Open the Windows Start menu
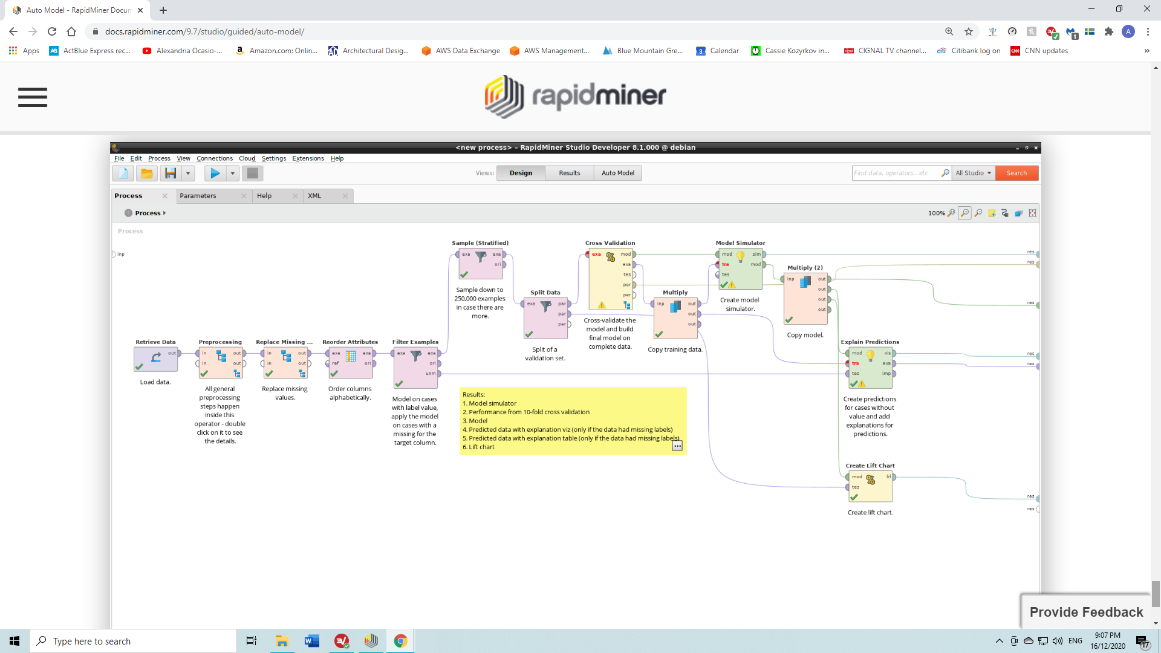Image resolution: width=1161 pixels, height=653 pixels. coord(15,641)
